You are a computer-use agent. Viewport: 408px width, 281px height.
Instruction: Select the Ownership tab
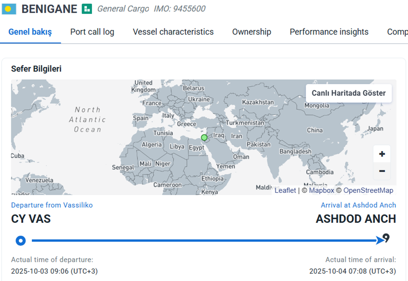click(251, 32)
